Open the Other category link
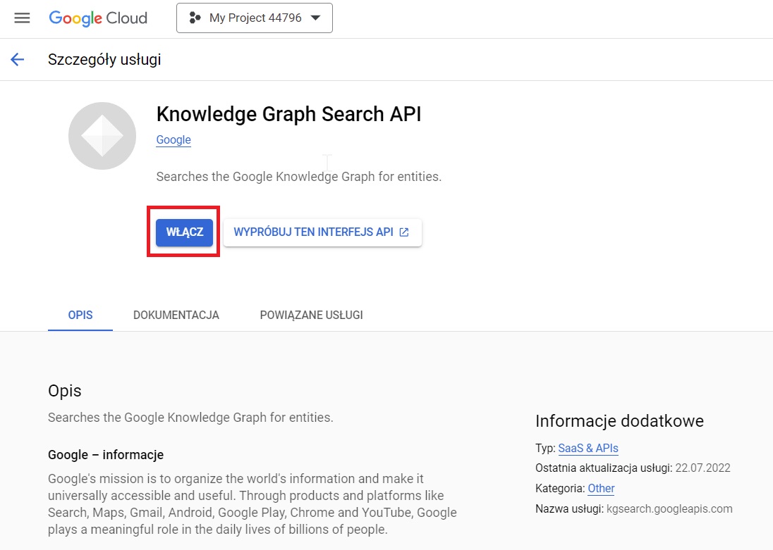 coord(601,488)
